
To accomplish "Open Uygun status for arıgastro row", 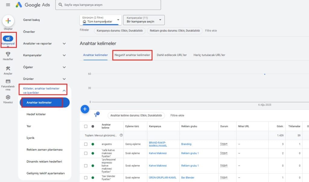I will [x=224, y=144].
